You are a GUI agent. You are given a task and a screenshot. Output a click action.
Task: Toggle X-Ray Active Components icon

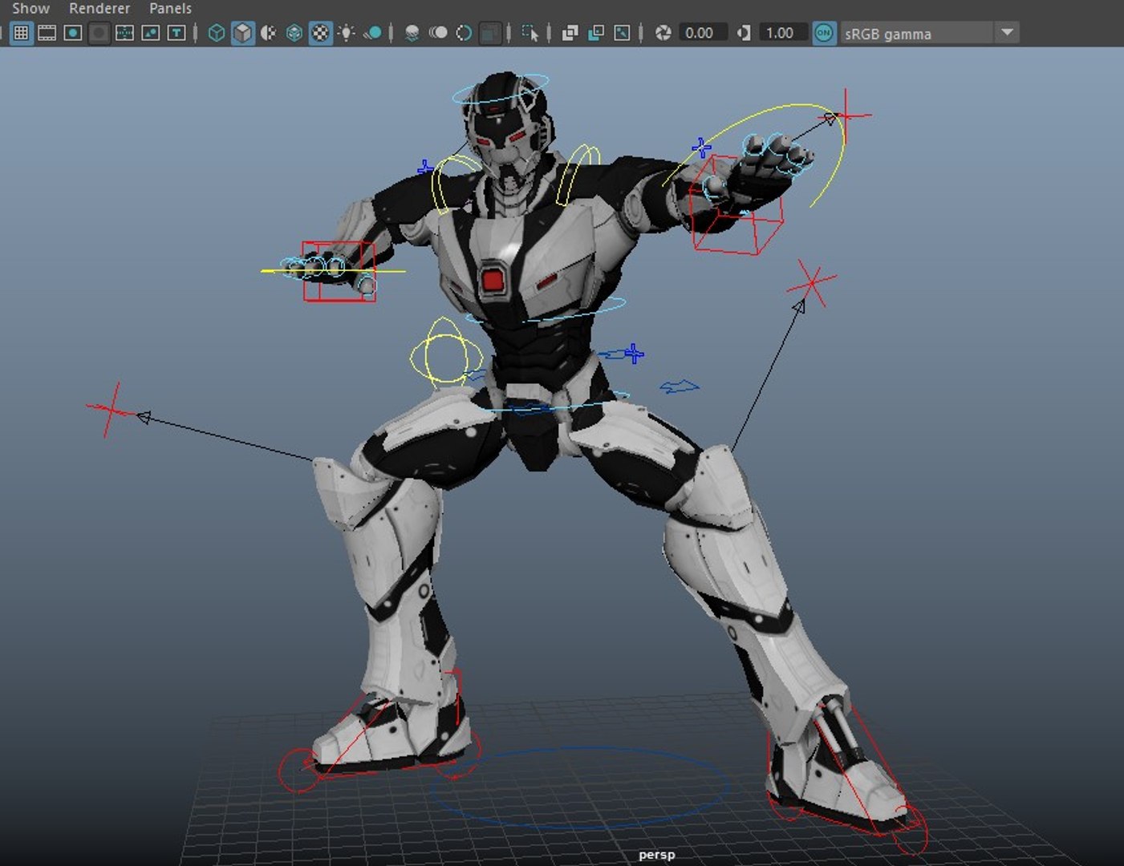pos(596,33)
